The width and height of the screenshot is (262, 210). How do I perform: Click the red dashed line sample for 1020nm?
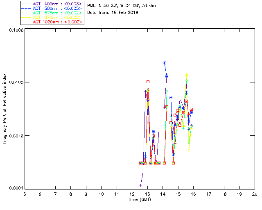pyautogui.click(x=27, y=22)
